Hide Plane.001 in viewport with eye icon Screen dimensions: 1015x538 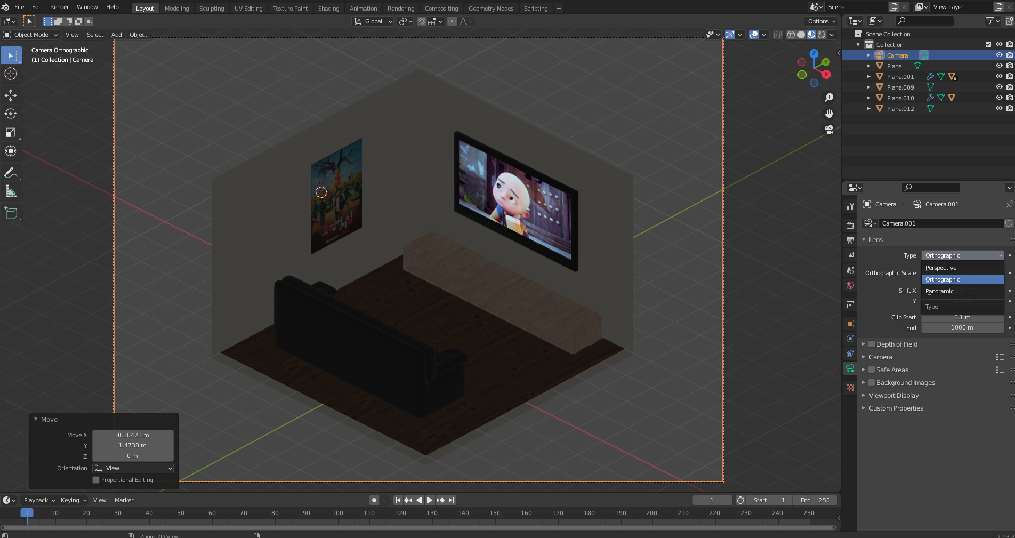point(999,76)
